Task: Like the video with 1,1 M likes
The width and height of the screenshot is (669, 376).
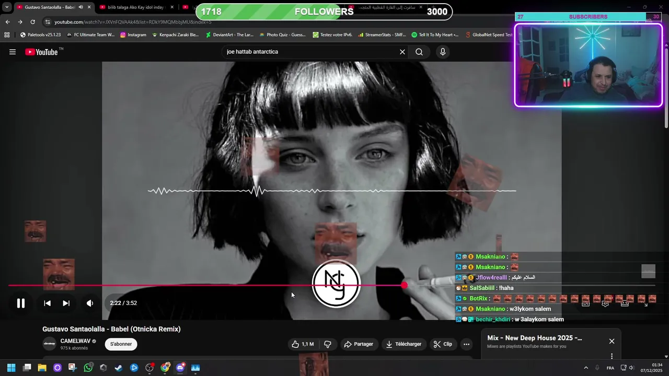Action: coord(303,344)
